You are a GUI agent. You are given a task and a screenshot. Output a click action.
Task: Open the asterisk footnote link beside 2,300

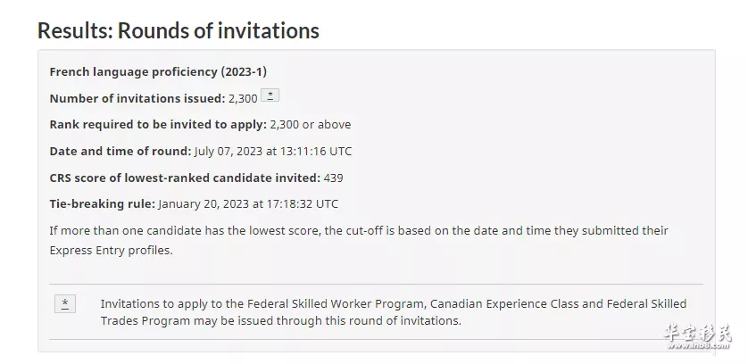(x=270, y=95)
